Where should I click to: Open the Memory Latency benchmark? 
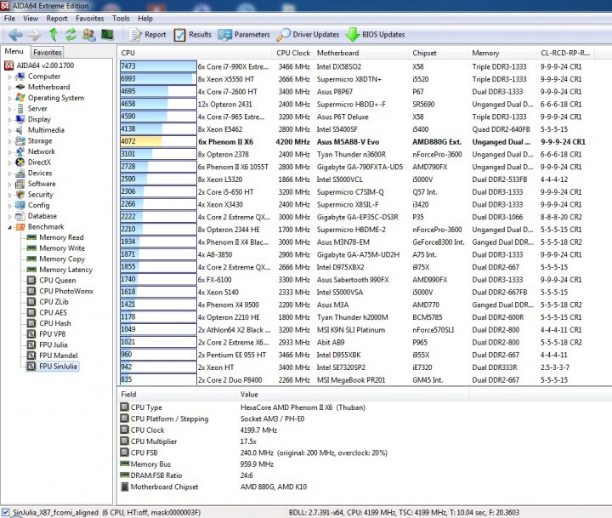65,270
